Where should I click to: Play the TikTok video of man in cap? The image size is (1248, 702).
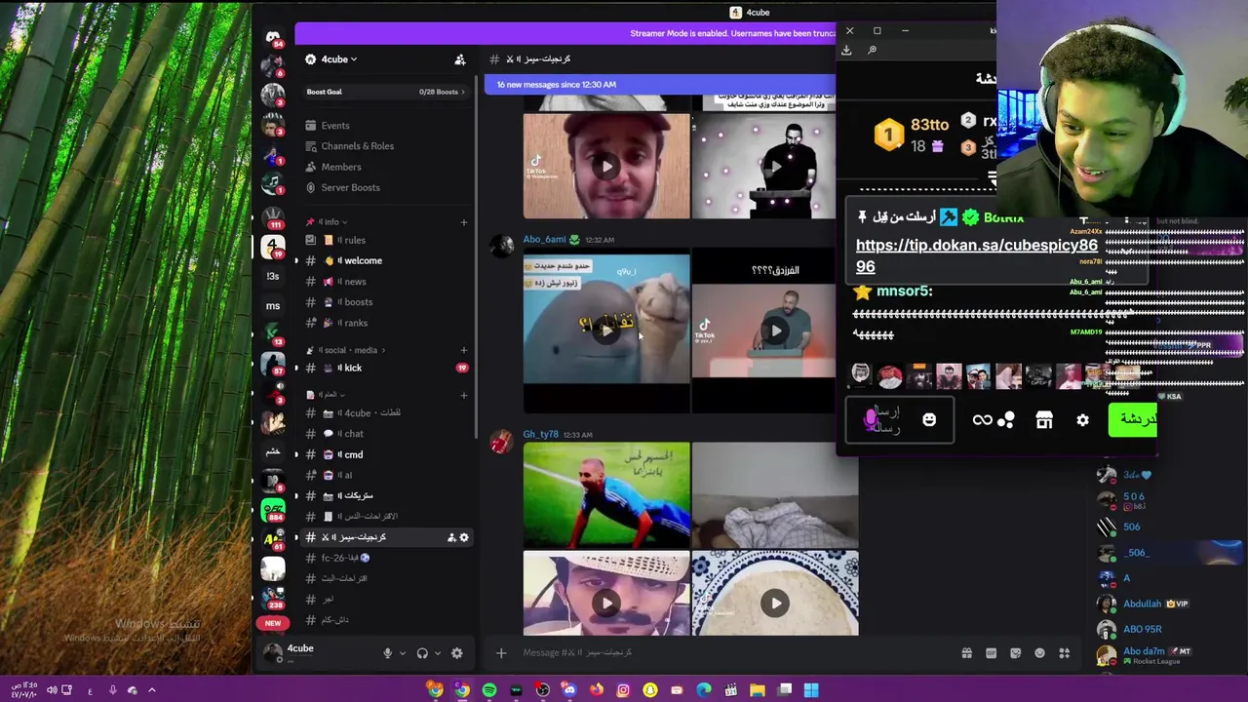(x=606, y=167)
